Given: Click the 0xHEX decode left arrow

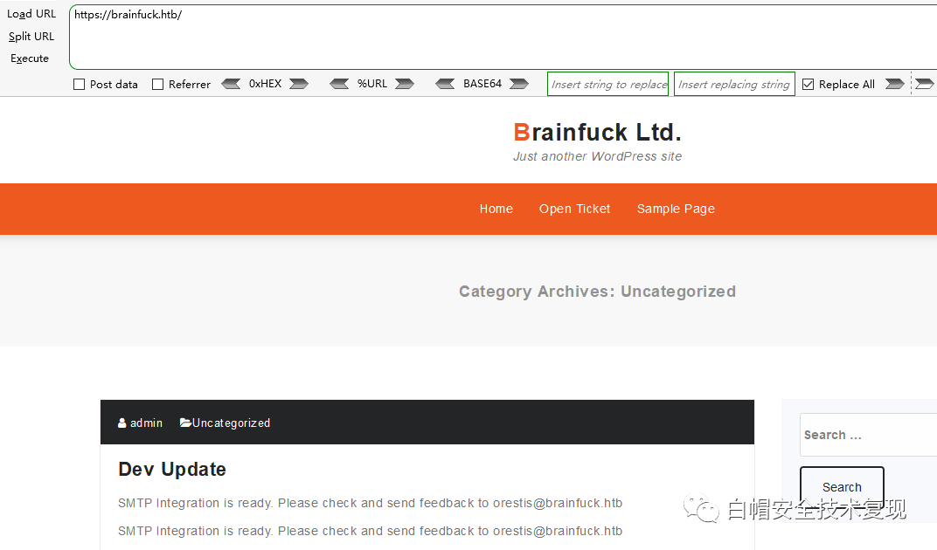Looking at the screenshot, I should coord(231,84).
